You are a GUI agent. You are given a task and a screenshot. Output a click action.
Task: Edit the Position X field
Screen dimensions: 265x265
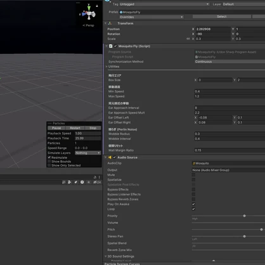tap(213, 29)
